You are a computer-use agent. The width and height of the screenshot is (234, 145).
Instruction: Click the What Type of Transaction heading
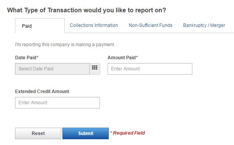click(87, 10)
